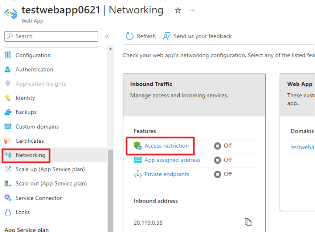
Task: Click the favorite star icon beside Networking title
Action: (x=178, y=10)
